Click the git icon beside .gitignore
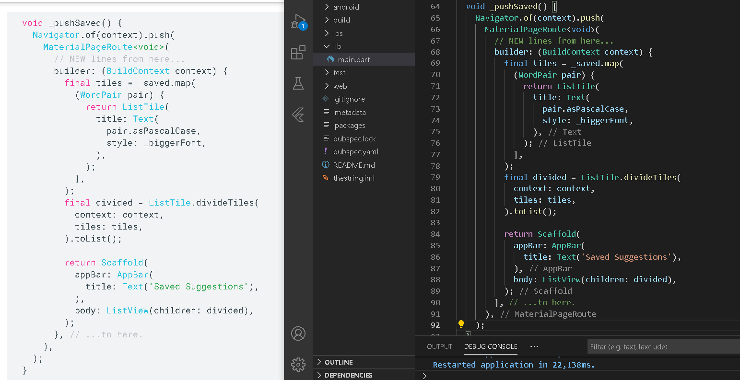The image size is (740, 380). click(326, 99)
